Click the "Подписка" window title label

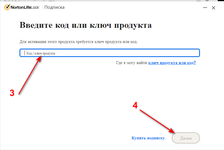coord(55,7)
